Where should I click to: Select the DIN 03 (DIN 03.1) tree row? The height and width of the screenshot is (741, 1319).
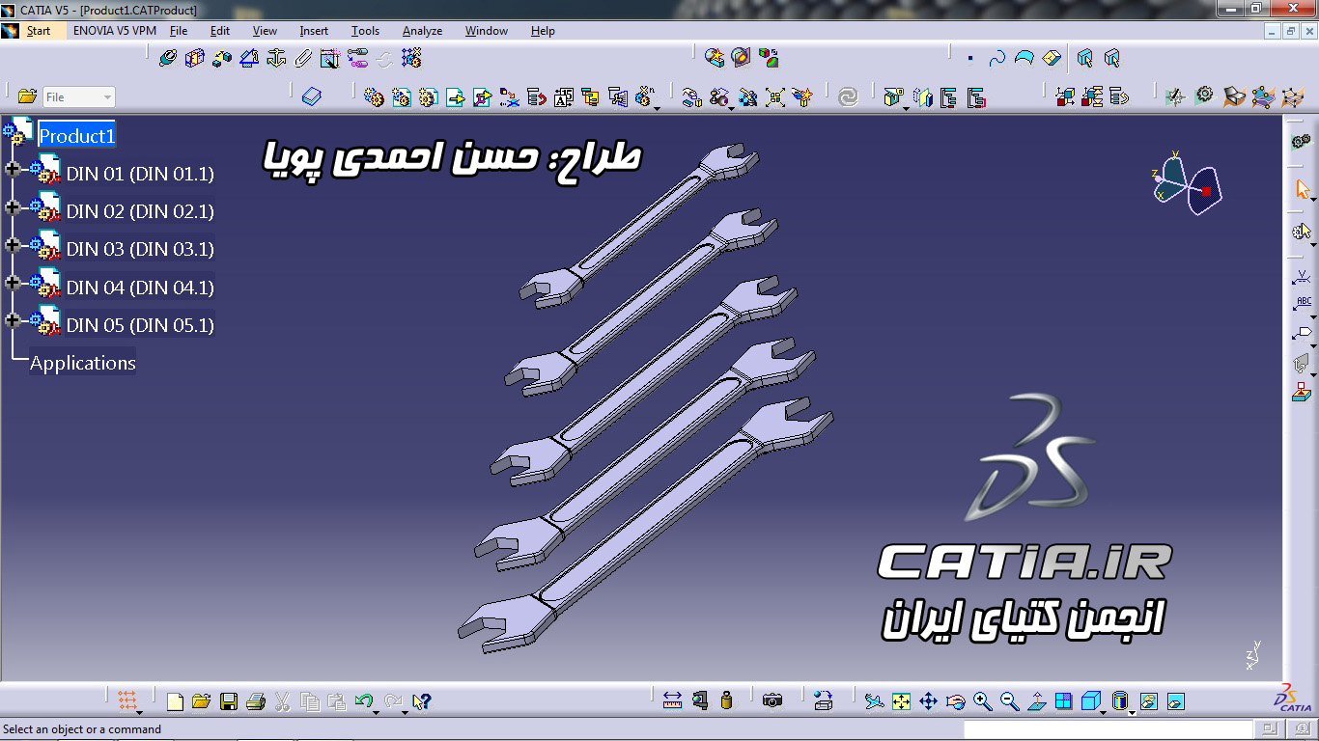140,249
